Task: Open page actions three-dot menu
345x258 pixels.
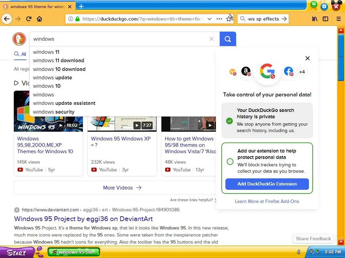Action: pyautogui.click(x=219, y=19)
